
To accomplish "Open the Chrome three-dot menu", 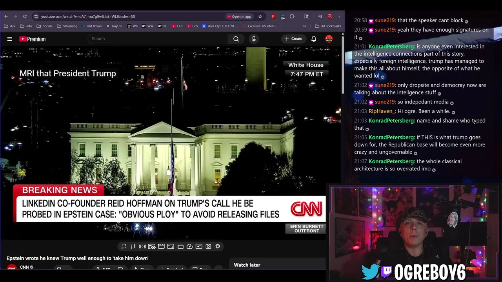I will coord(339,16).
